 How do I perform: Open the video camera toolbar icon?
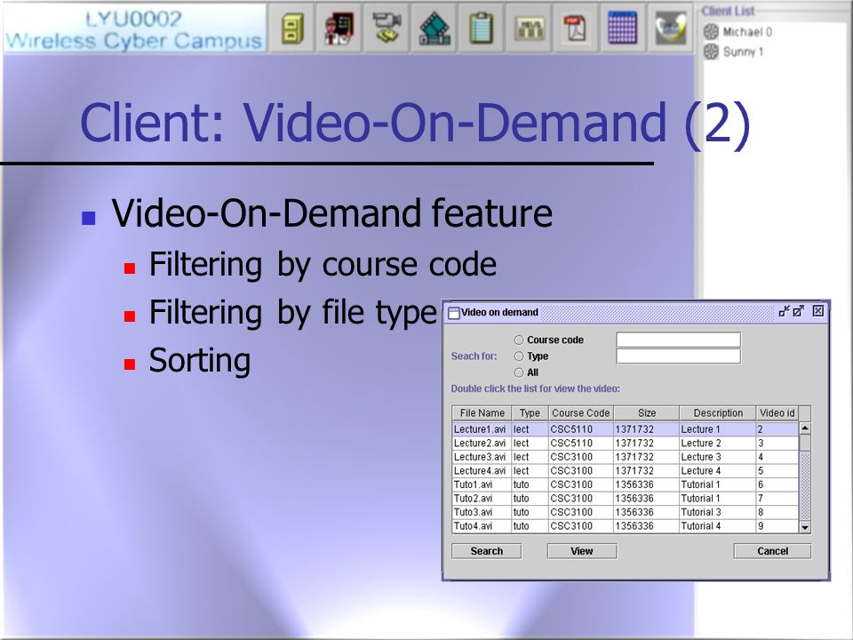click(387, 28)
